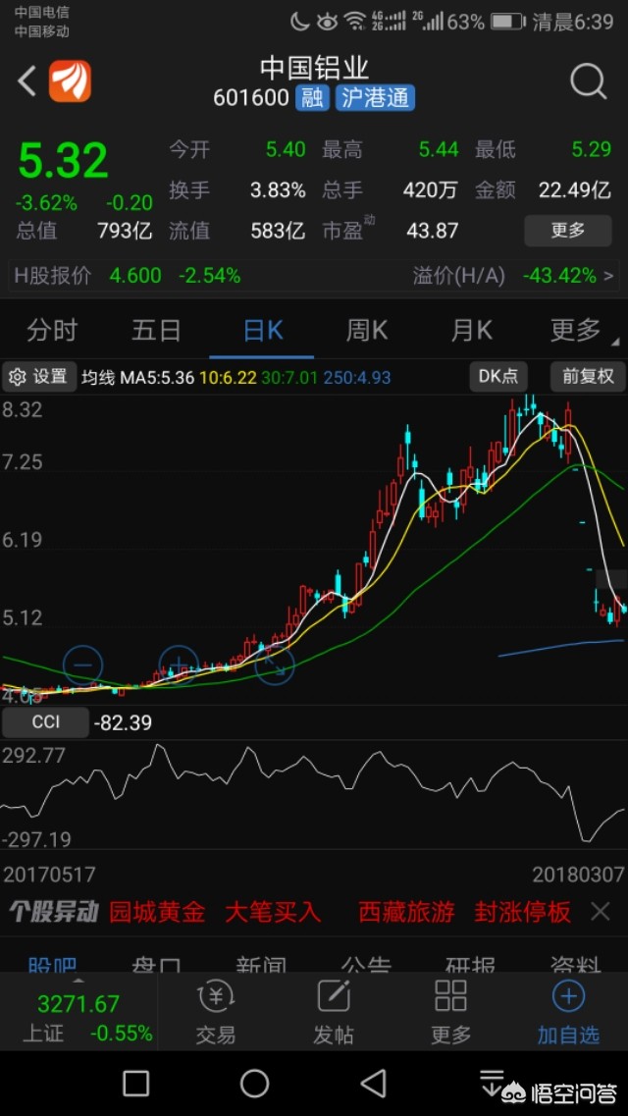
Task: Switch to 五日 chart tab
Action: click(156, 330)
